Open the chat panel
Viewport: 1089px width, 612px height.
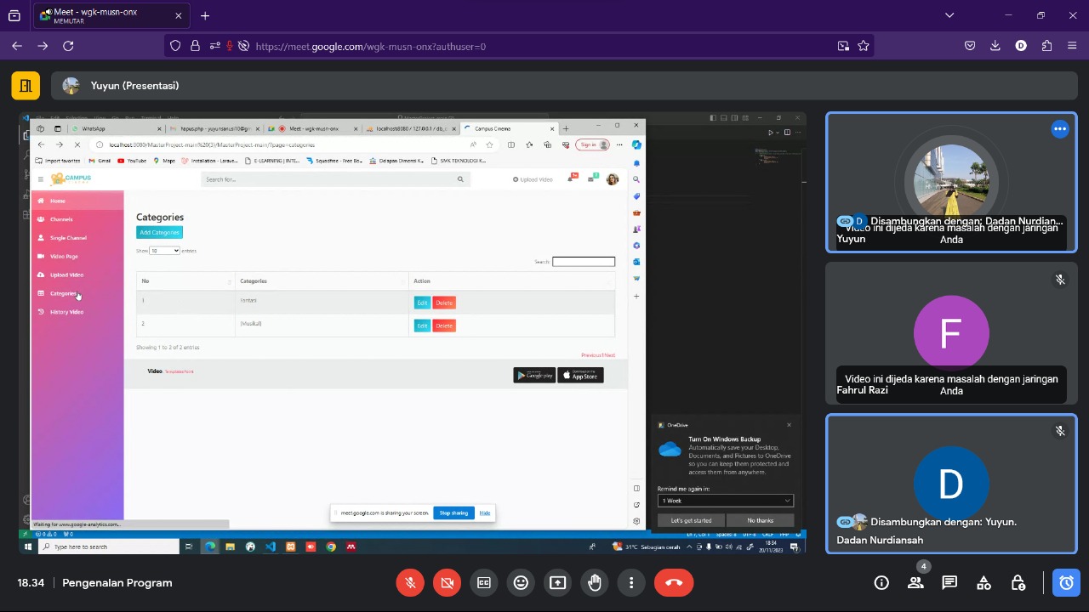pyautogui.click(x=949, y=583)
